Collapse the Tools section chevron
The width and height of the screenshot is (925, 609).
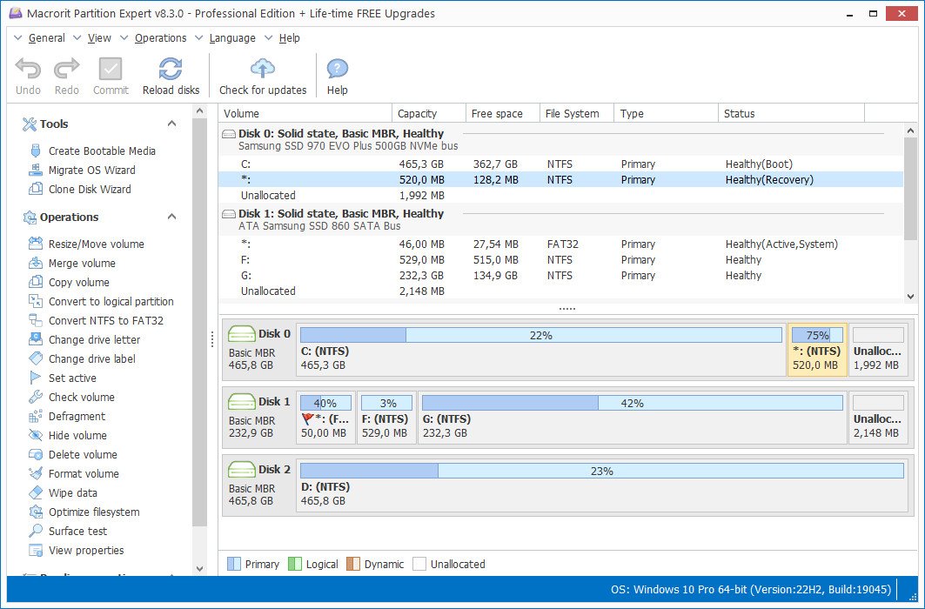click(x=171, y=124)
